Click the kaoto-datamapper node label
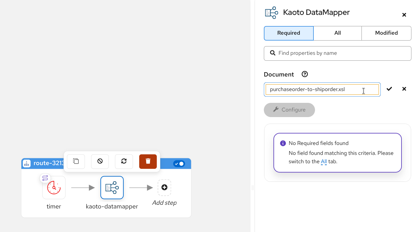 [x=112, y=206]
